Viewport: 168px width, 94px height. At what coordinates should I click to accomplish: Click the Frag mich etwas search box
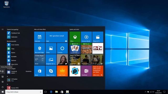click(24, 92)
